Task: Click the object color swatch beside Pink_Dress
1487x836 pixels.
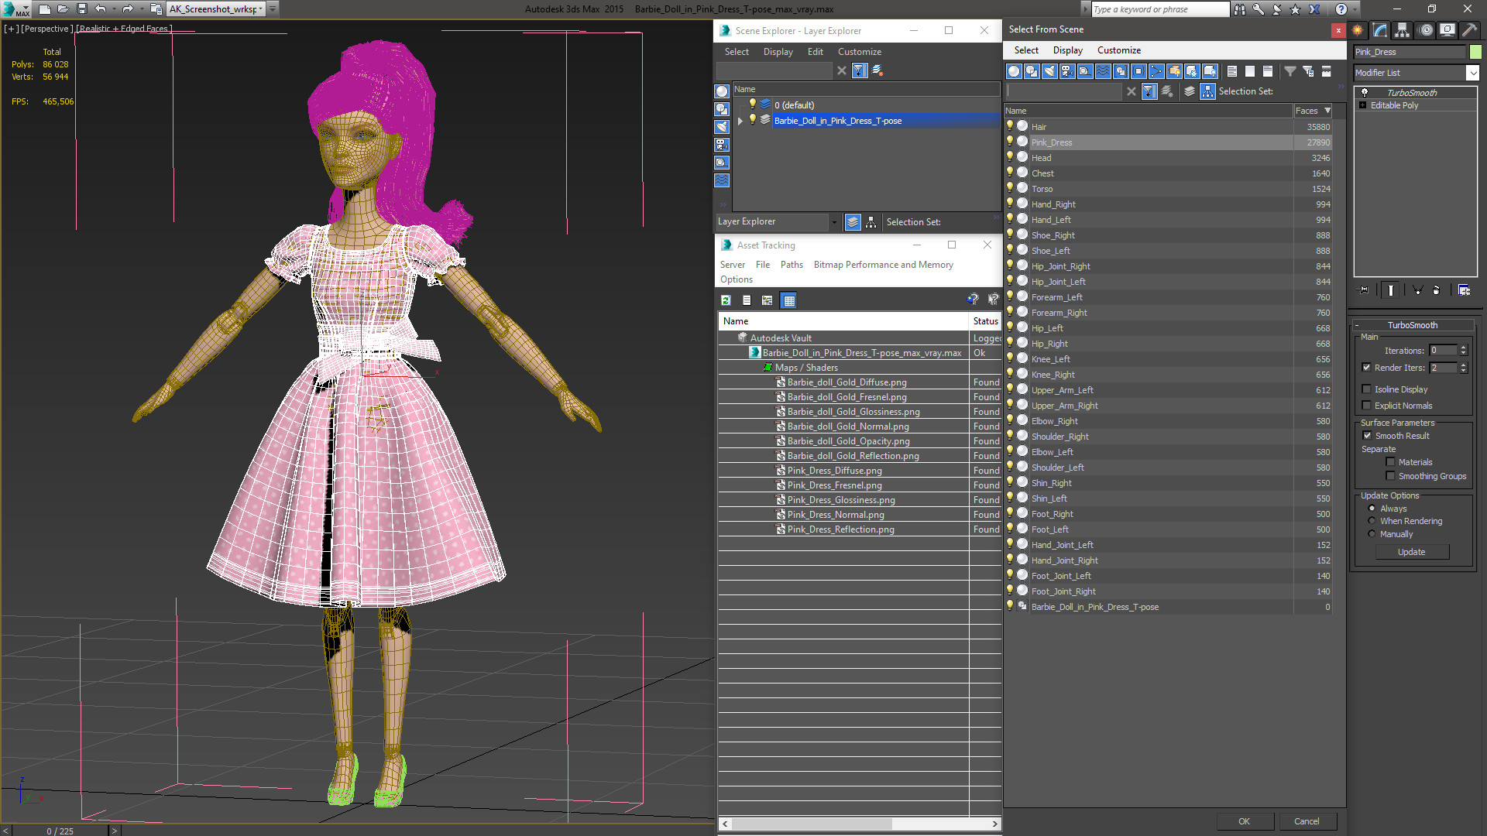Action: click(x=1475, y=52)
